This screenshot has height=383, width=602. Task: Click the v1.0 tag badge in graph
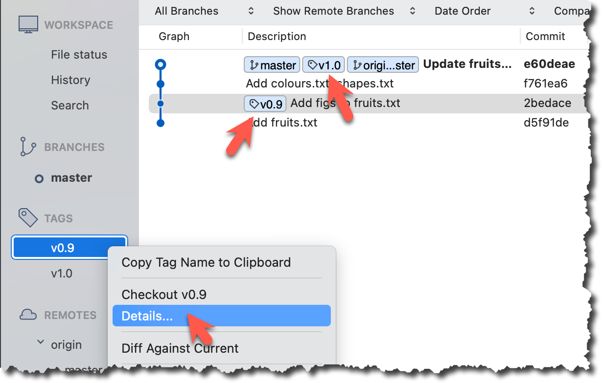click(x=324, y=65)
